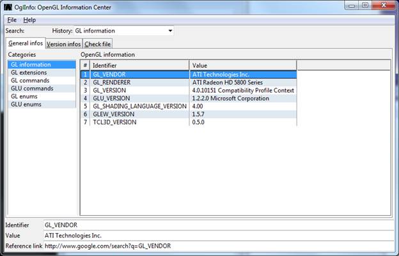Select the GL_SHADING_LANGUAGE_VERSION row
This screenshot has width=399, height=256.
(x=139, y=106)
